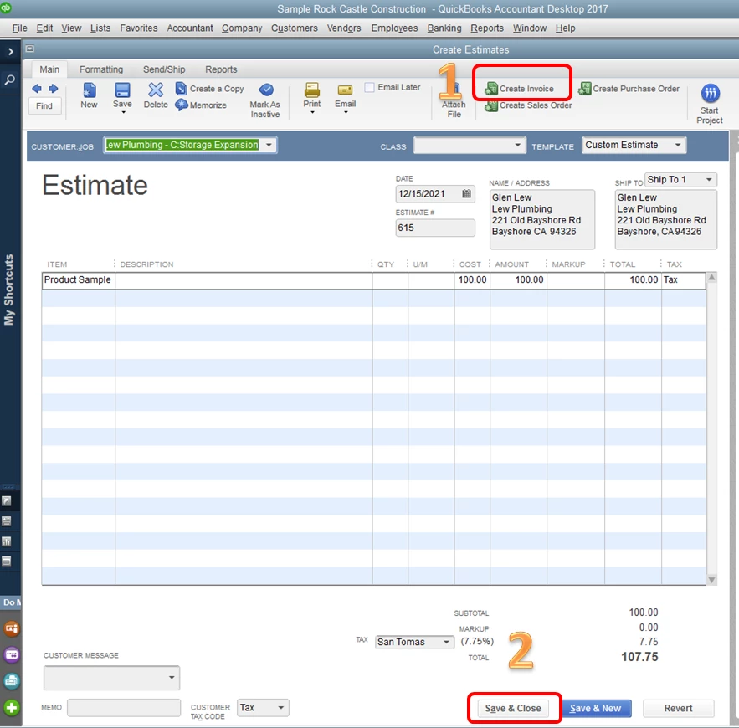739x728 pixels.
Task: Open the Customer Message dropdown
Action: click(172, 678)
